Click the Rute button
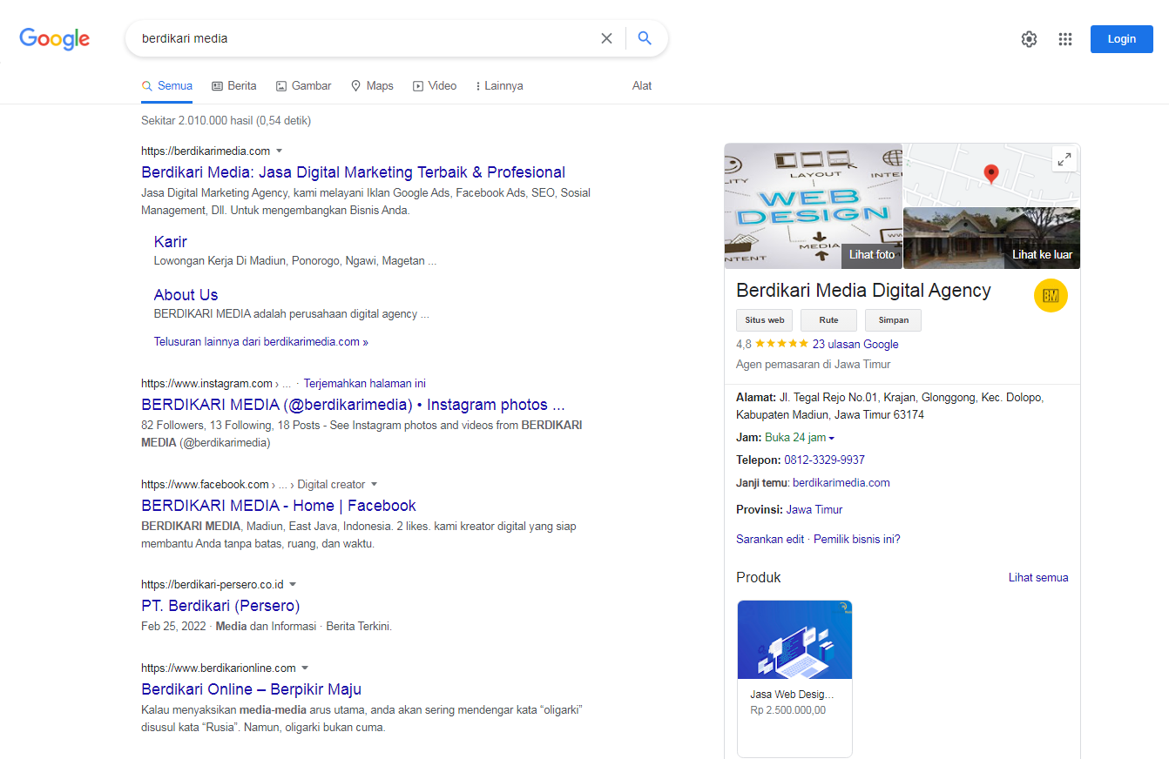Viewport: 1169px width, 759px height. [x=828, y=320]
